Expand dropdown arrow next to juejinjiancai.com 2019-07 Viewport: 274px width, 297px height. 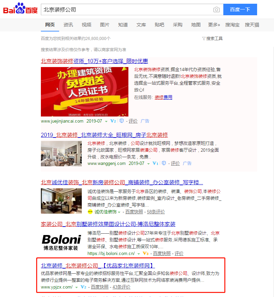[x=106, y=122]
